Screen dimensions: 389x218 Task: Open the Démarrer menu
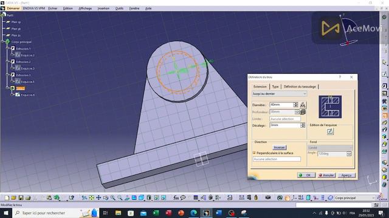(x=13, y=8)
